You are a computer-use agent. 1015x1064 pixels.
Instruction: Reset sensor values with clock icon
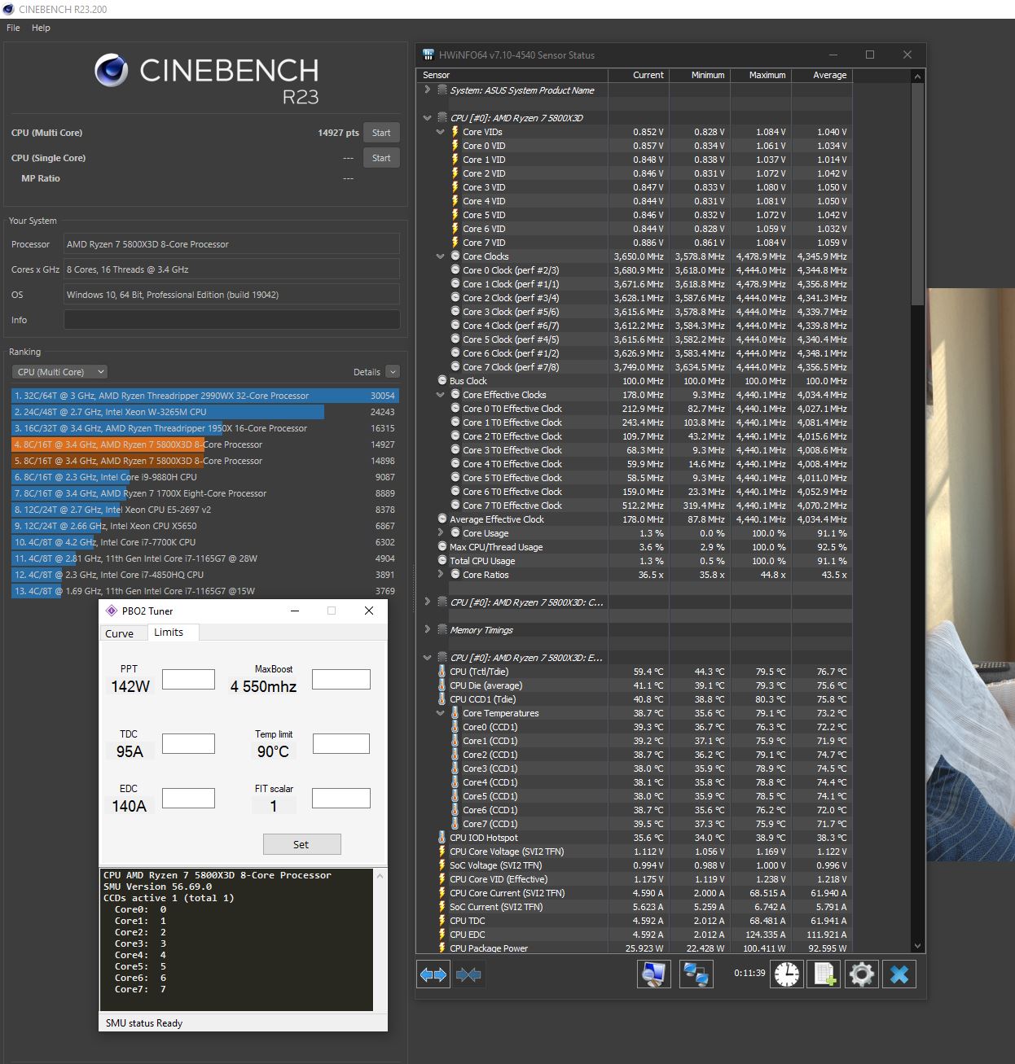787,974
